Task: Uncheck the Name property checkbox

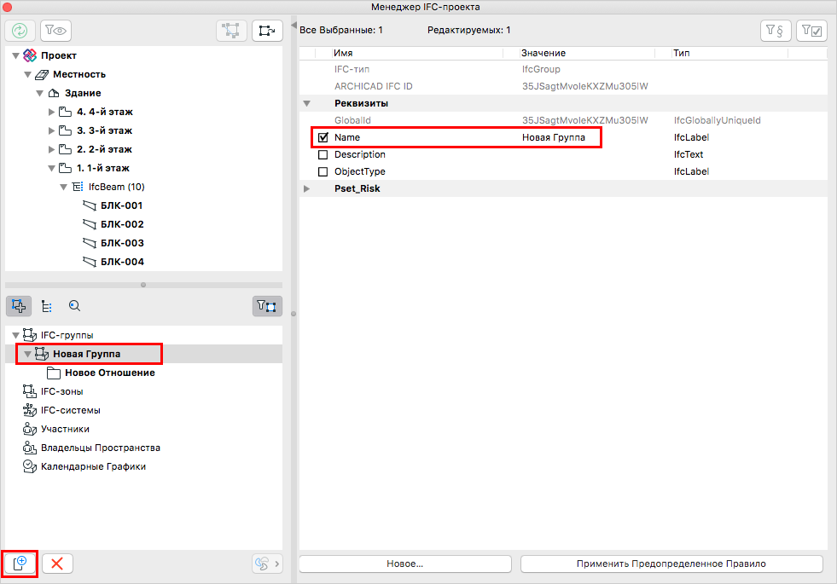Action: point(323,137)
